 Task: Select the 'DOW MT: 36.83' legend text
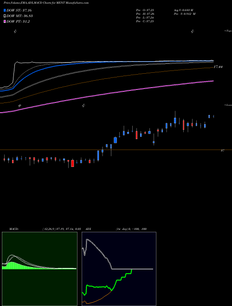19,16
